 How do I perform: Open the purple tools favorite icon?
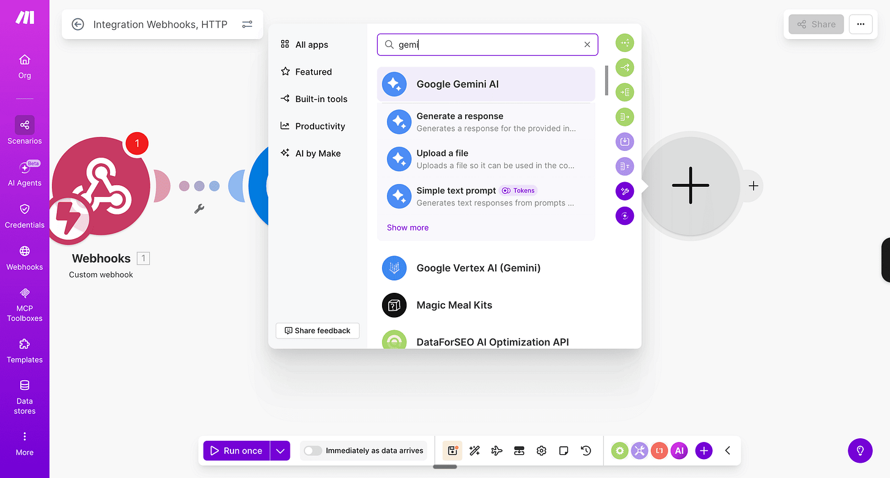639,450
